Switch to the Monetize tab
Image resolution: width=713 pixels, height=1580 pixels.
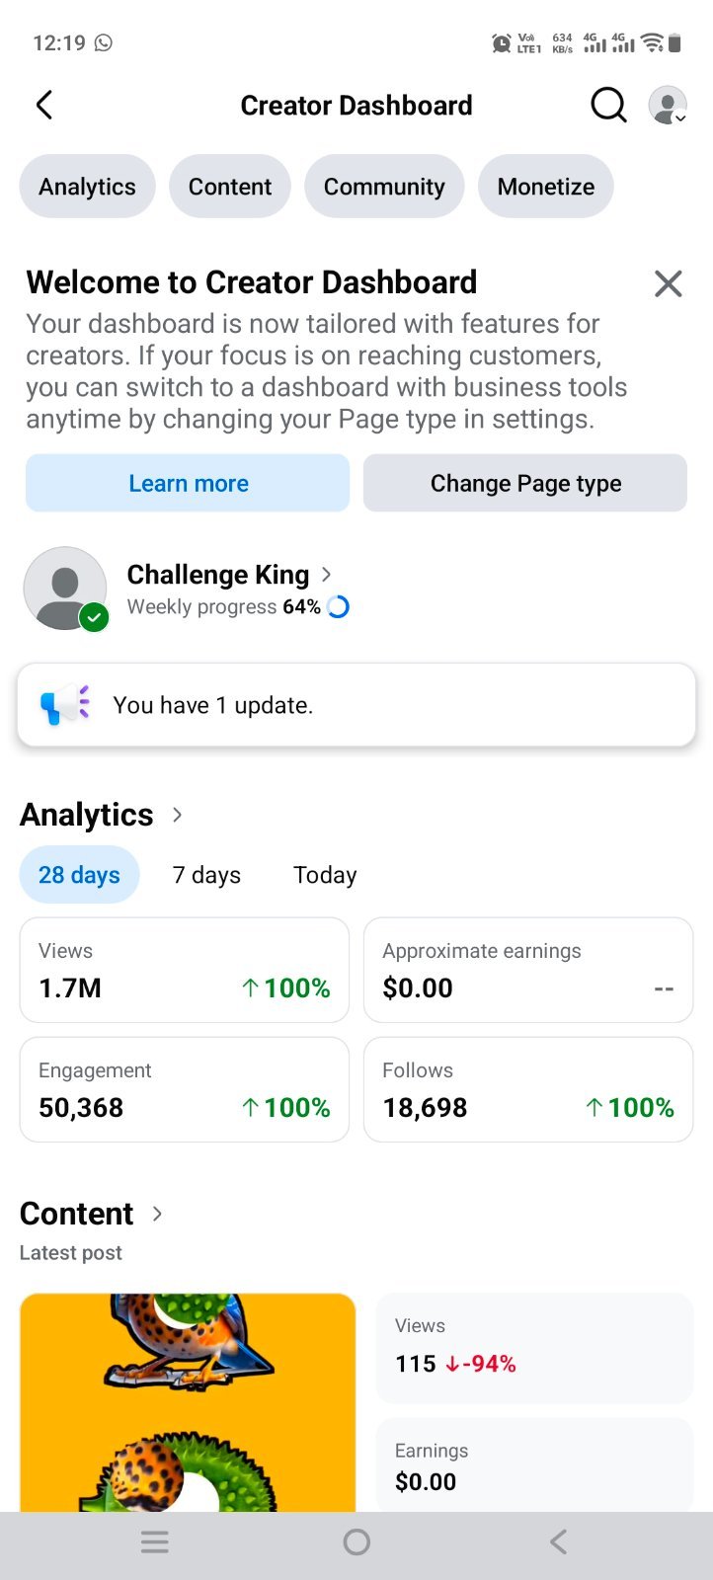click(546, 187)
